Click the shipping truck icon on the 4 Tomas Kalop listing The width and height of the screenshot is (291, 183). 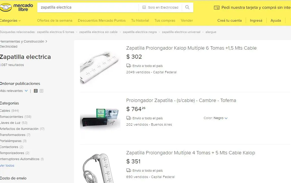pos(128,170)
